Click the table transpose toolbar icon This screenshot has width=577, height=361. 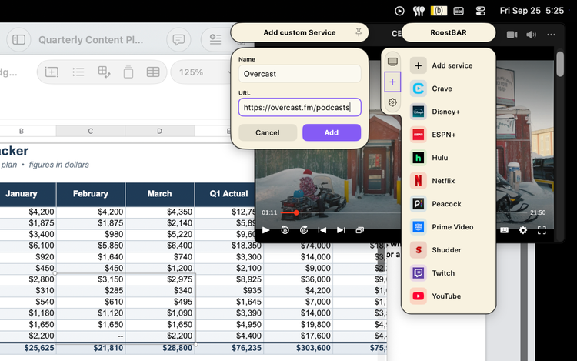104,72
